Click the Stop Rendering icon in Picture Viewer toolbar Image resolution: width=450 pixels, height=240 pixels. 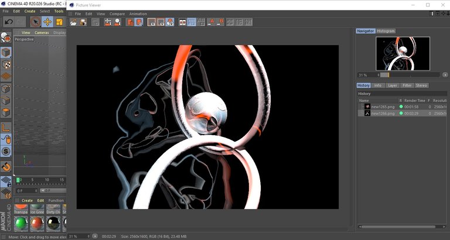click(96, 22)
